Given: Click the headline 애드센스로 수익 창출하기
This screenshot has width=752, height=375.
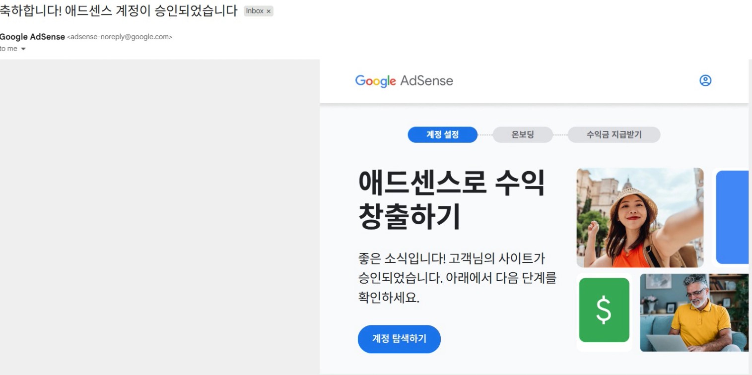Looking at the screenshot, I should point(452,199).
